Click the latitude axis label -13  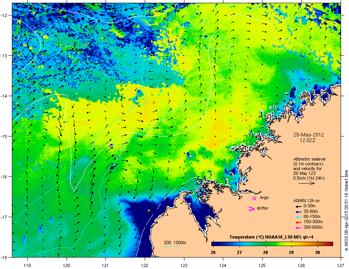pyautogui.click(x=4, y=56)
